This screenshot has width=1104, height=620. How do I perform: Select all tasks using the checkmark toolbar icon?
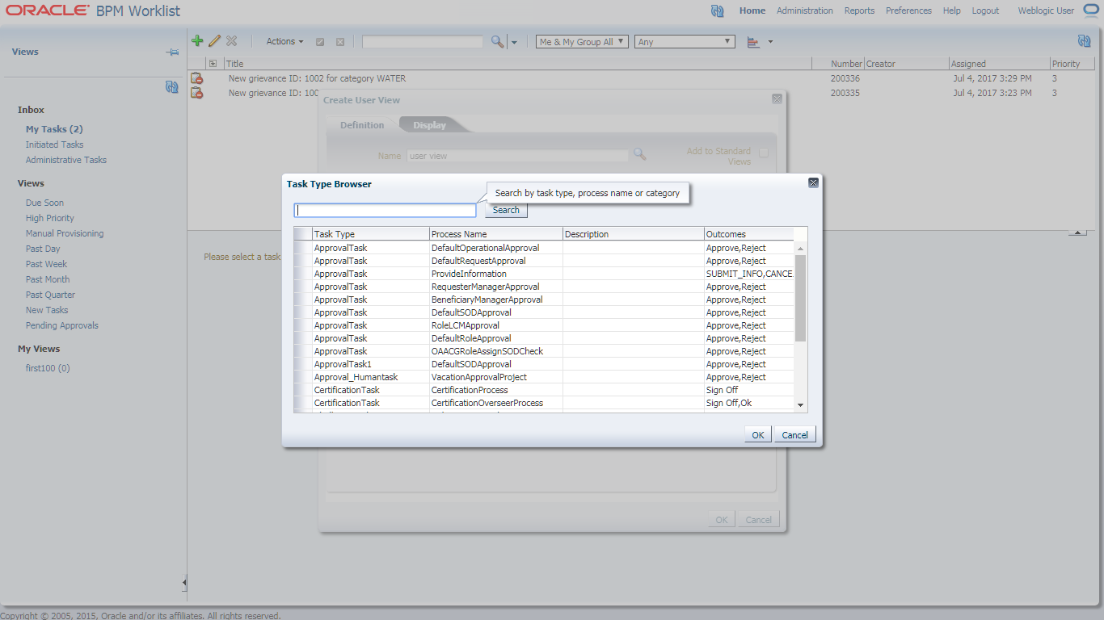click(322, 40)
